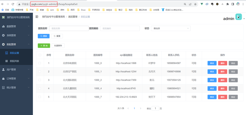This screenshot has height=115, width=246.
Task: Click the platform logo in sidebar header
Action: [x=3, y=17]
